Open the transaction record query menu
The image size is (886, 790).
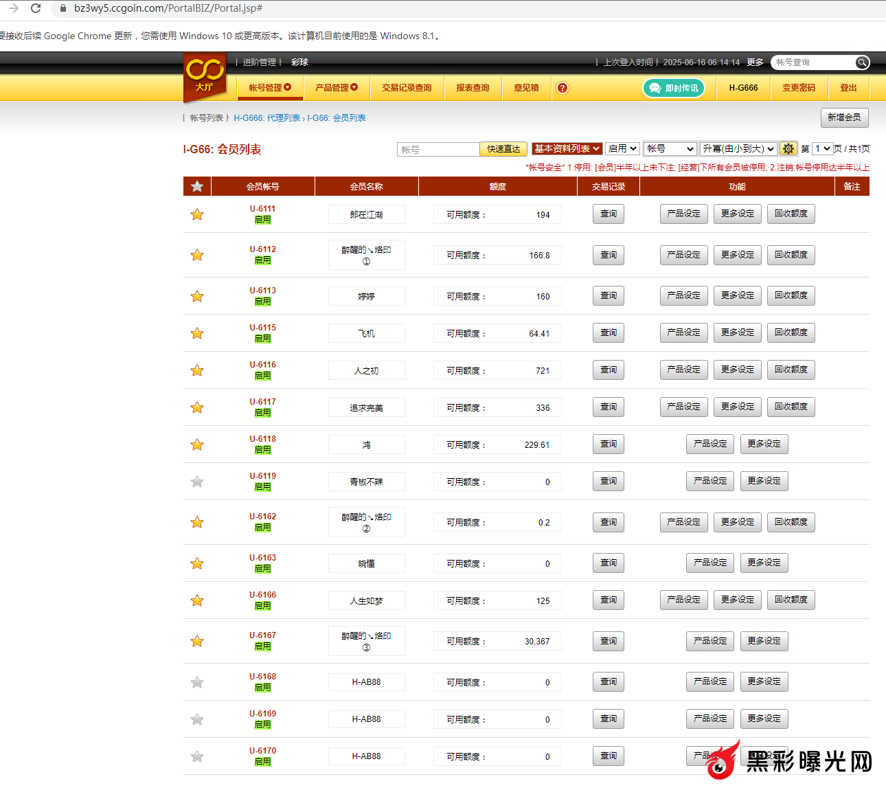tap(407, 88)
